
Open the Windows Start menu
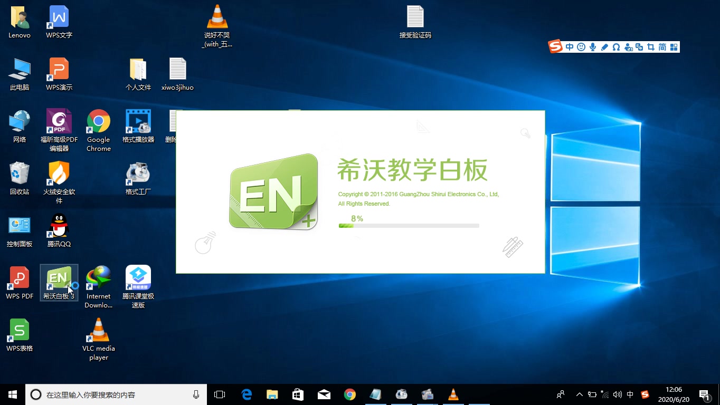tap(13, 394)
